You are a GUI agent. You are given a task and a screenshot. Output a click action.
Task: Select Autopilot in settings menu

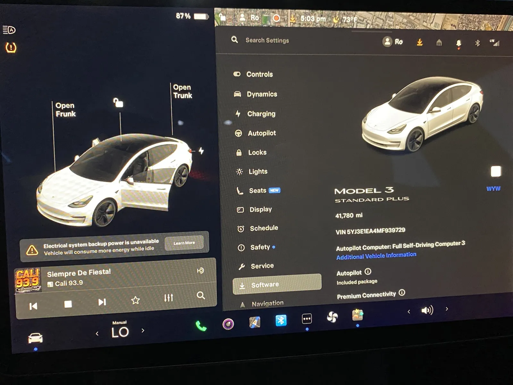262,133
